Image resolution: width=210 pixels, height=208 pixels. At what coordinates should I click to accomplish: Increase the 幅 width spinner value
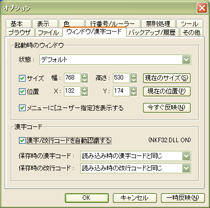point(85,76)
